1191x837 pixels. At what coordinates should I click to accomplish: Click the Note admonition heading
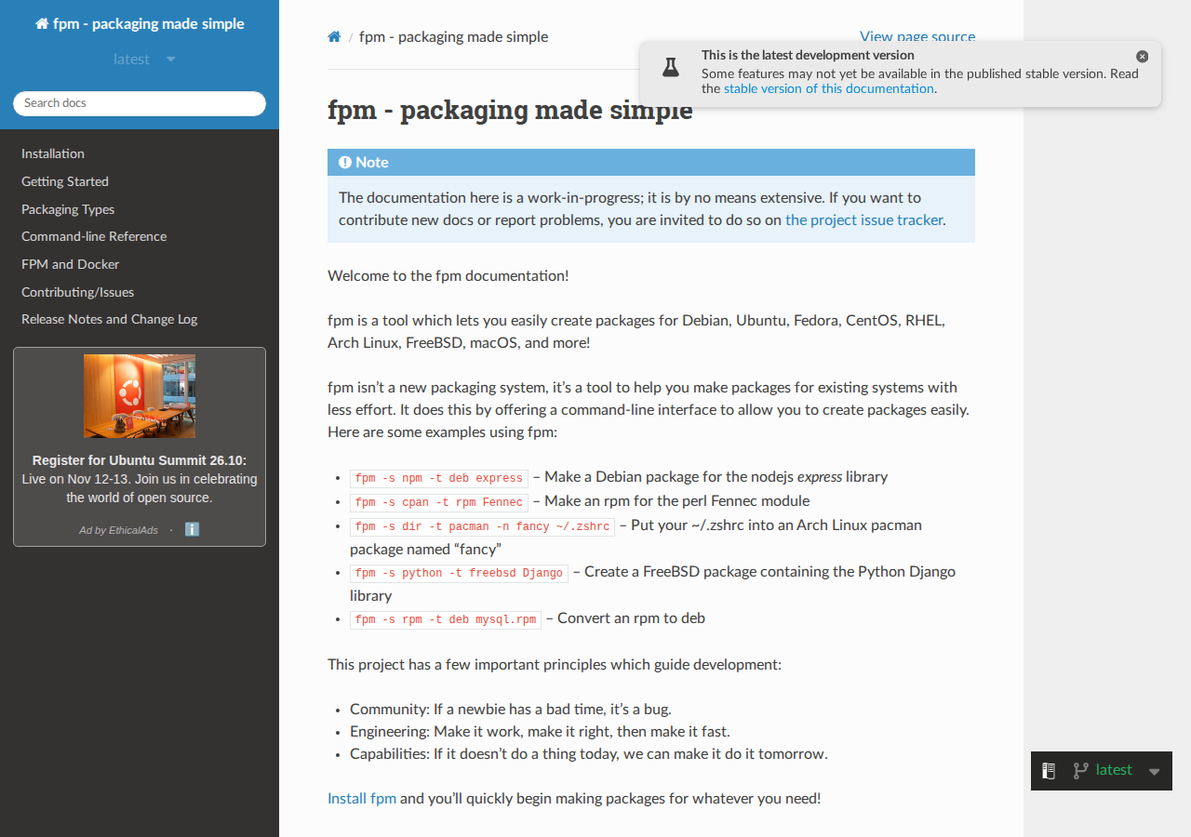point(651,162)
